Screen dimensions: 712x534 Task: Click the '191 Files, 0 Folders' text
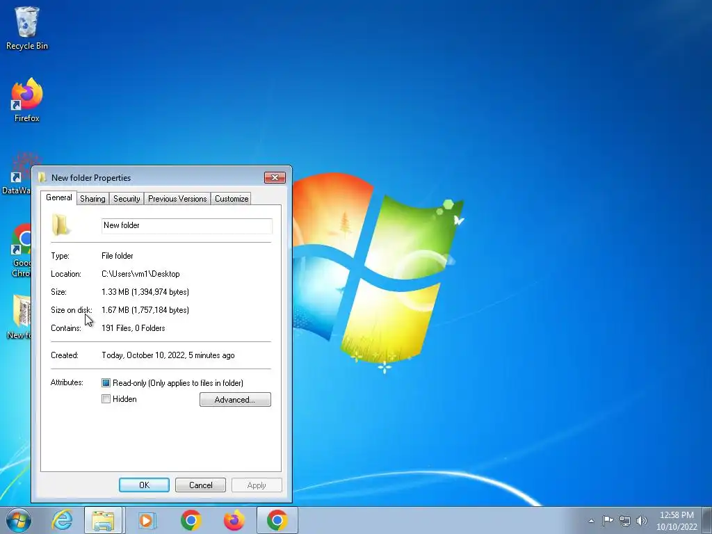click(x=133, y=328)
